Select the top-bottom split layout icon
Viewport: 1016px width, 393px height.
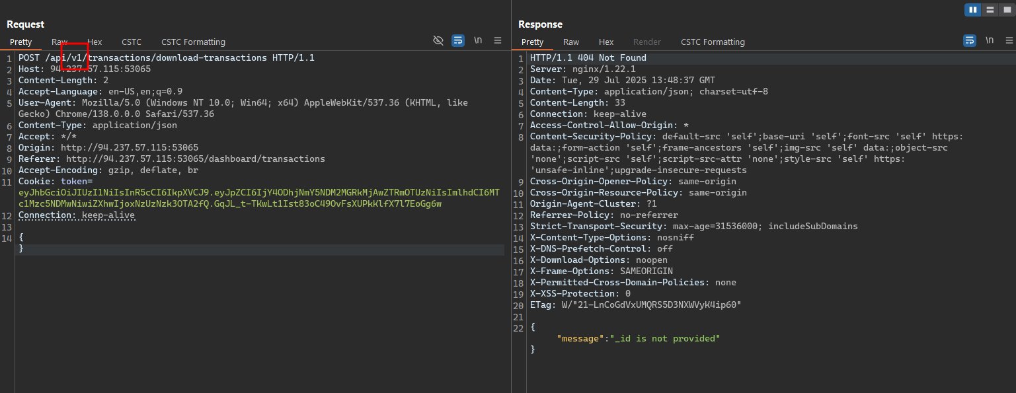990,10
